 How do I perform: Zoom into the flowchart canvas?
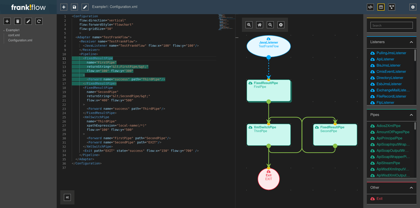(x=249, y=25)
